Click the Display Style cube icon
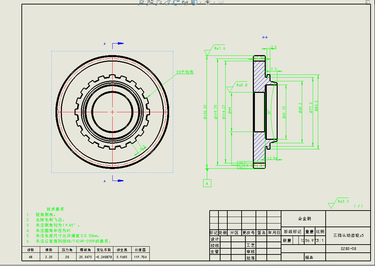 (194, 2)
